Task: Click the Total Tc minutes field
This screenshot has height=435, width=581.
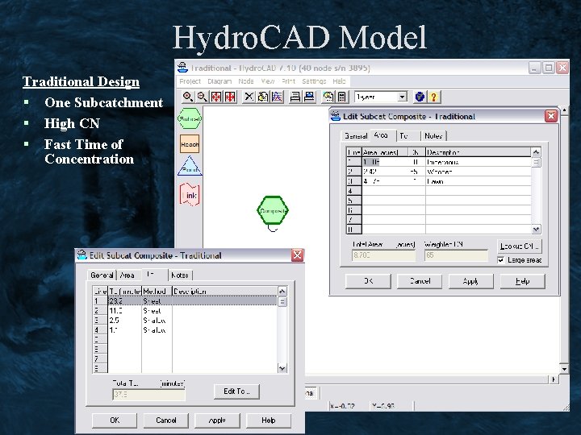Action: coord(148,395)
